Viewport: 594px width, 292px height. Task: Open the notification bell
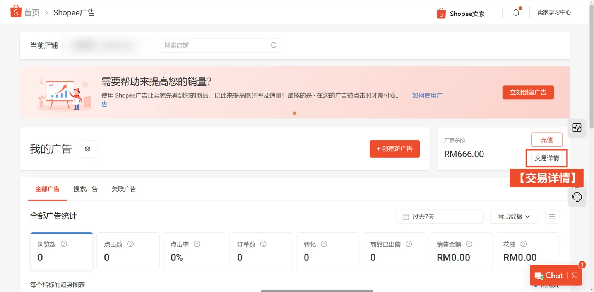pos(515,12)
